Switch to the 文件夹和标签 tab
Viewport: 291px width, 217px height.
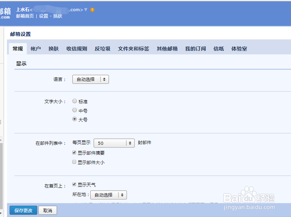[133, 49]
